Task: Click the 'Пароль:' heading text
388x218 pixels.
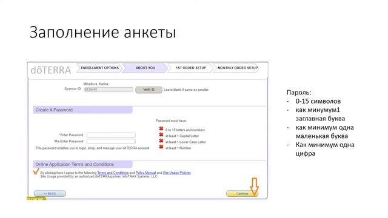Action: tap(299, 93)
